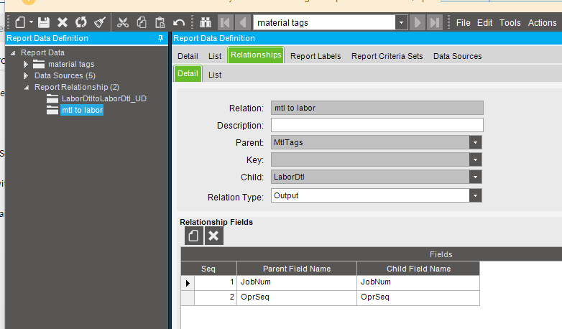Click the Child Field Name column header
562x329 pixels.
click(x=418, y=269)
